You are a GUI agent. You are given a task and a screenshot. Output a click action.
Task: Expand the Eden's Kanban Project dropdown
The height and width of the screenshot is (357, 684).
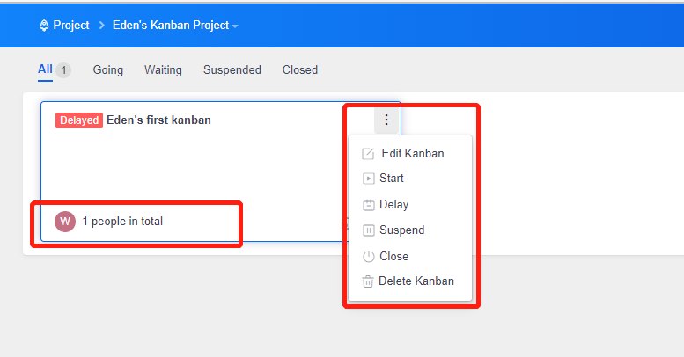pyautogui.click(x=175, y=25)
